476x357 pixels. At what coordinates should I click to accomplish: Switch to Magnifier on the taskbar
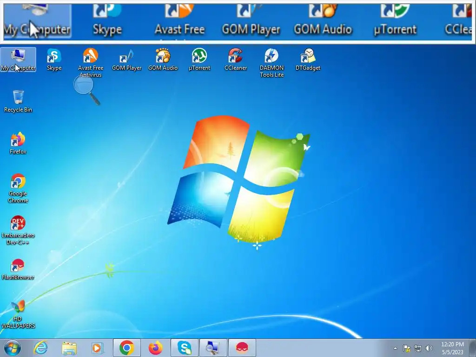pos(213,348)
